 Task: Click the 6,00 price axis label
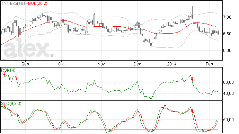coord(227,51)
